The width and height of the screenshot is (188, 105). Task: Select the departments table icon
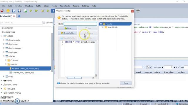(7, 40)
